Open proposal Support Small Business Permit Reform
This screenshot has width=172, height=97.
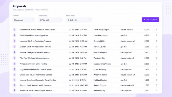click(35, 47)
